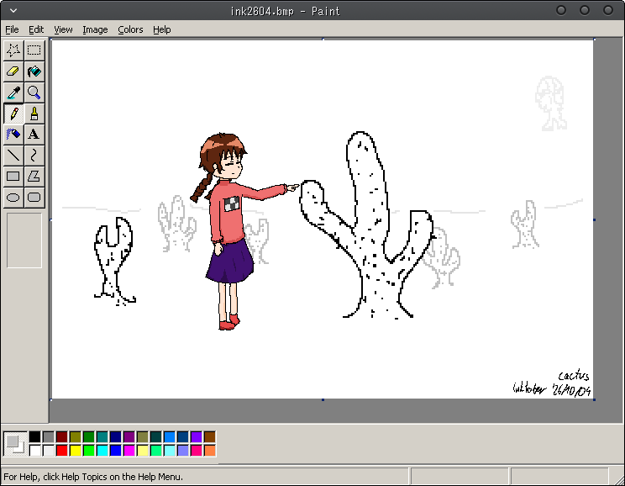The image size is (625, 486).
Task: Choose the maroon dark red swatch
Action: 62,437
